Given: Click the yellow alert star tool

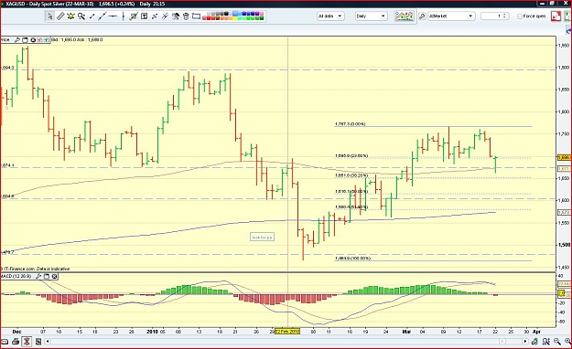Looking at the screenshot, I should tap(70, 16).
